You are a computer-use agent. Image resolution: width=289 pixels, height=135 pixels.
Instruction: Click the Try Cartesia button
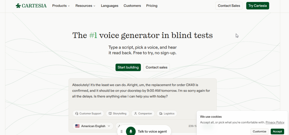pos(257,6)
